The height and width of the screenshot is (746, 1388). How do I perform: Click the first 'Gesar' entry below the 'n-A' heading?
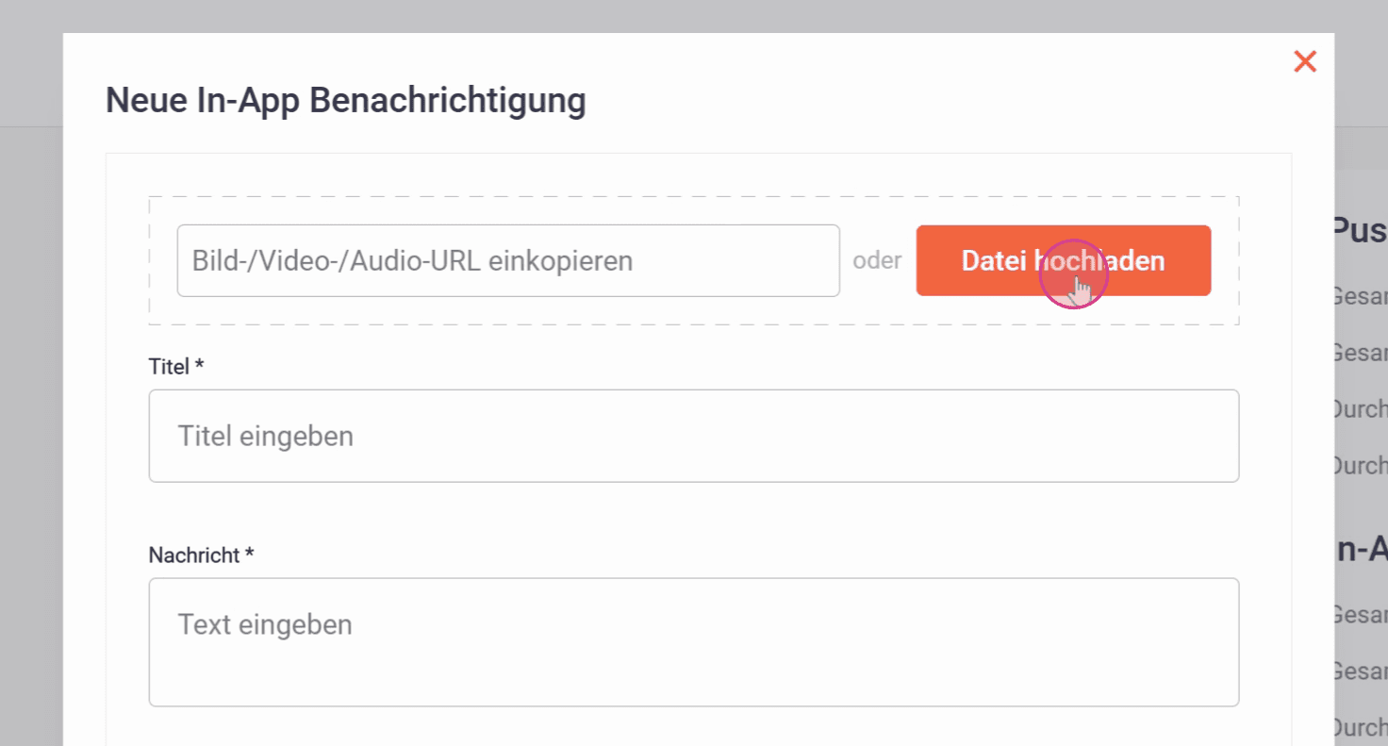[1361, 615]
